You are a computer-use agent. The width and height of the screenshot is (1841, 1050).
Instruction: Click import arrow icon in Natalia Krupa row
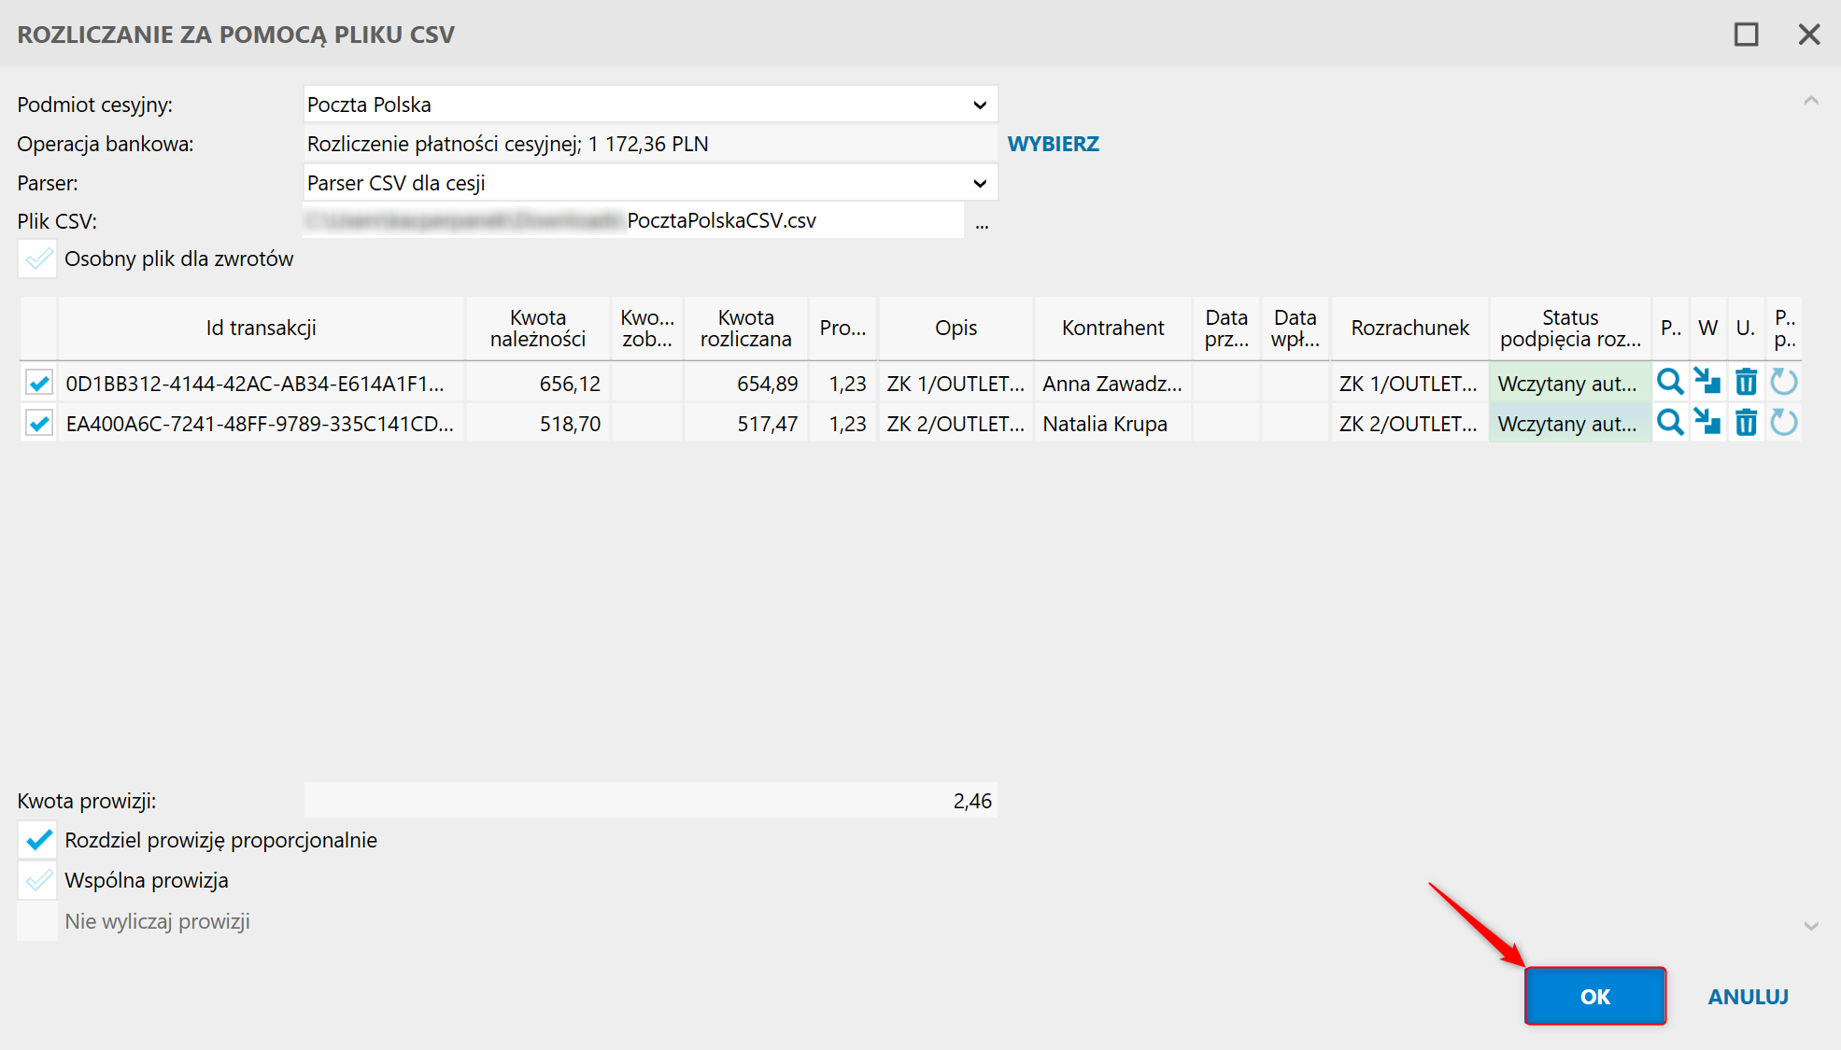pos(1707,423)
